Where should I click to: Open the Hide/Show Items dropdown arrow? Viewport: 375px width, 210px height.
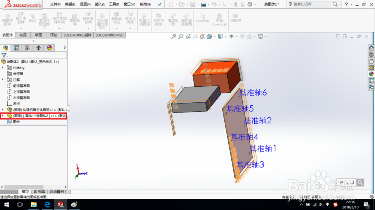237,37
